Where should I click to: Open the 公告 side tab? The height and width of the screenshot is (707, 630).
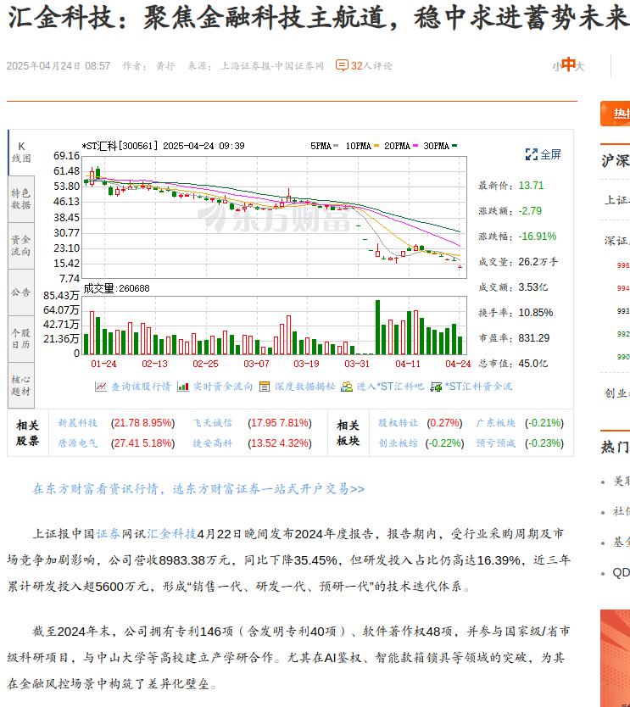tap(21, 292)
